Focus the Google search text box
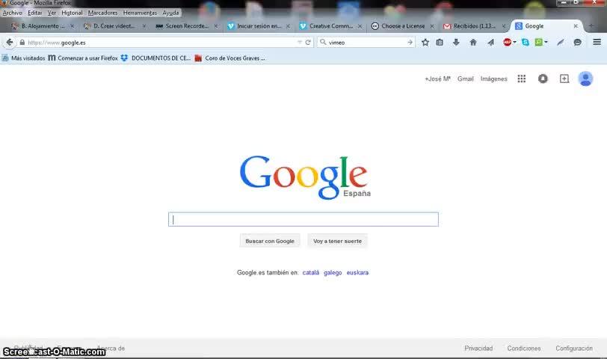 303,219
